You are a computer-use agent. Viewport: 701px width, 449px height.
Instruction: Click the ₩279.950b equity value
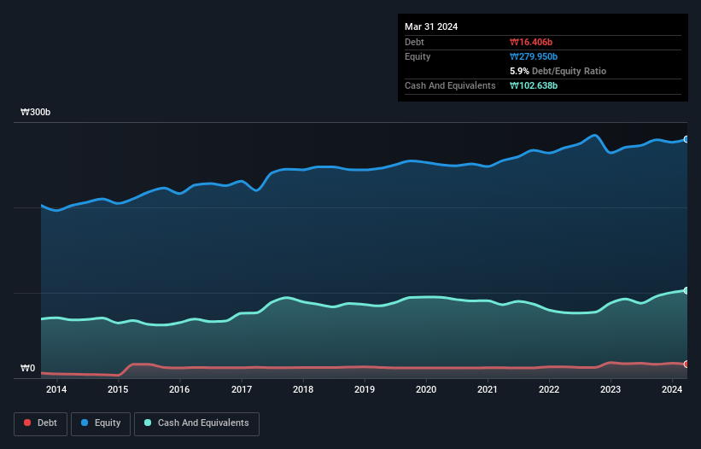pyautogui.click(x=534, y=56)
